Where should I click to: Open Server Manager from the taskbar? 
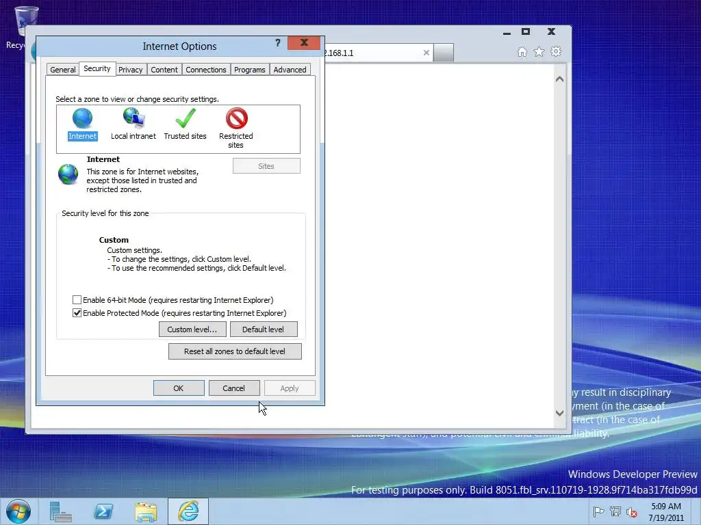click(x=61, y=511)
